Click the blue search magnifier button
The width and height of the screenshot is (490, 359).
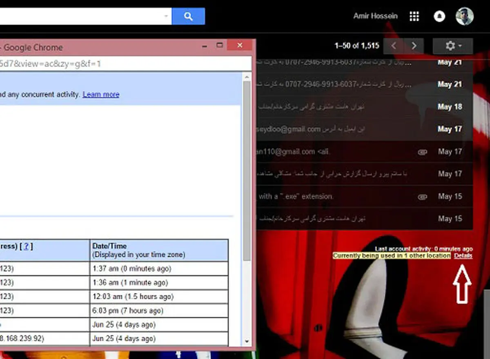(188, 16)
